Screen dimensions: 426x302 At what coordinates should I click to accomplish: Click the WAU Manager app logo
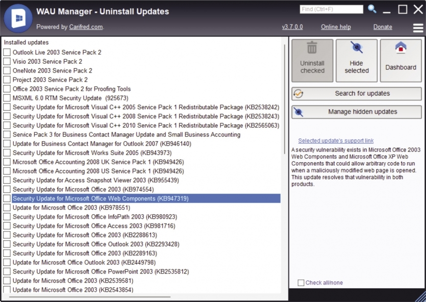[18, 19]
